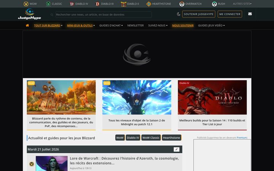
Task: Click the orange home icon in navigation
Action: coord(27,25)
